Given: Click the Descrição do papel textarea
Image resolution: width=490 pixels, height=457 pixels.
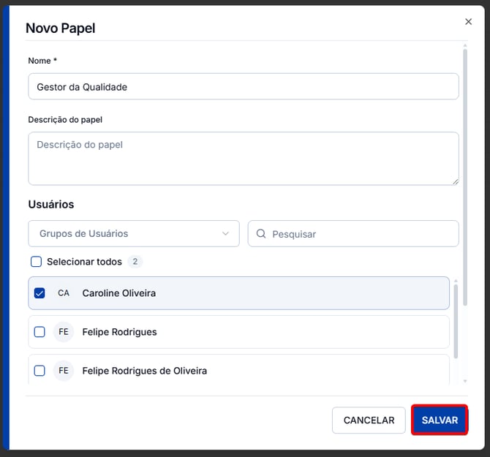Looking at the screenshot, I should coord(244,159).
